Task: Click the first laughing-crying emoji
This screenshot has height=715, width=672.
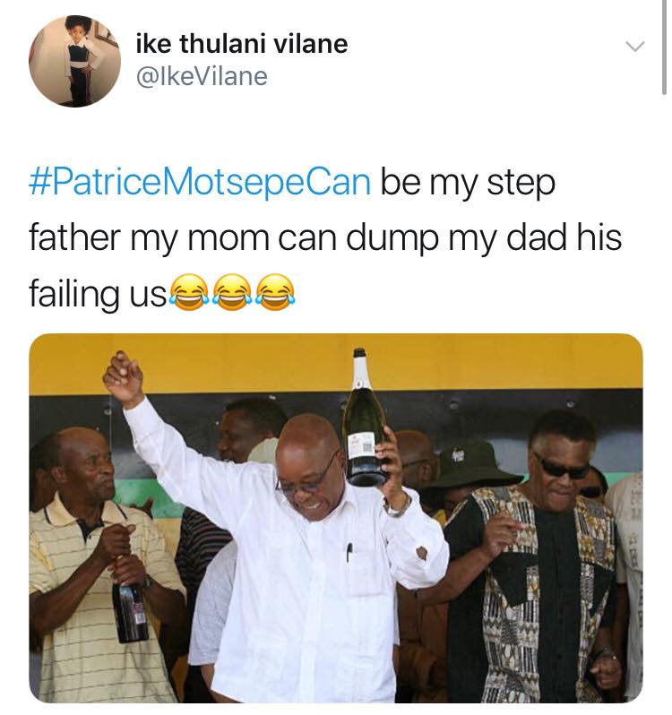Action: [x=190, y=292]
